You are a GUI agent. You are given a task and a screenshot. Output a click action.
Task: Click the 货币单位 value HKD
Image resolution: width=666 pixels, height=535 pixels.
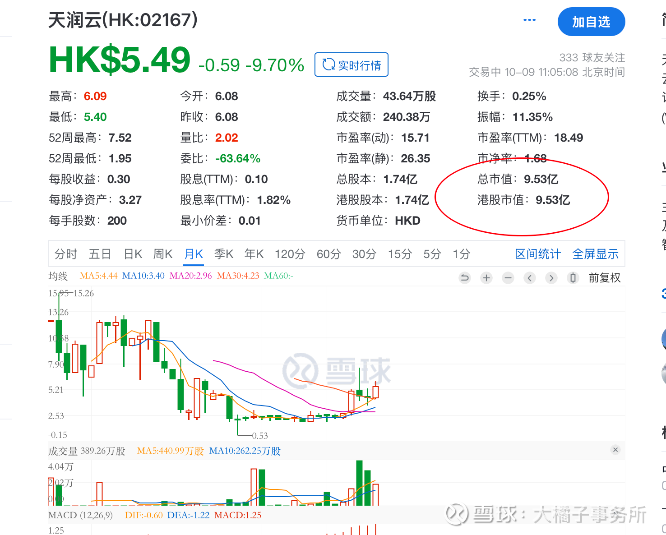(407, 221)
